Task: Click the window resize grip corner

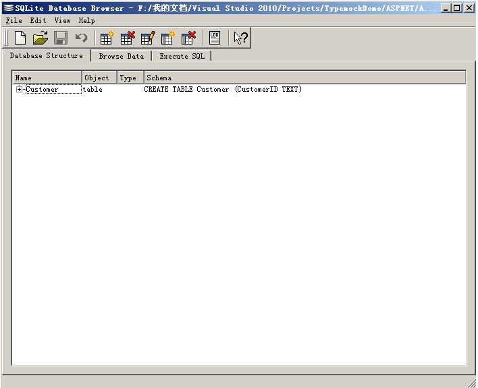Action: 471,383
